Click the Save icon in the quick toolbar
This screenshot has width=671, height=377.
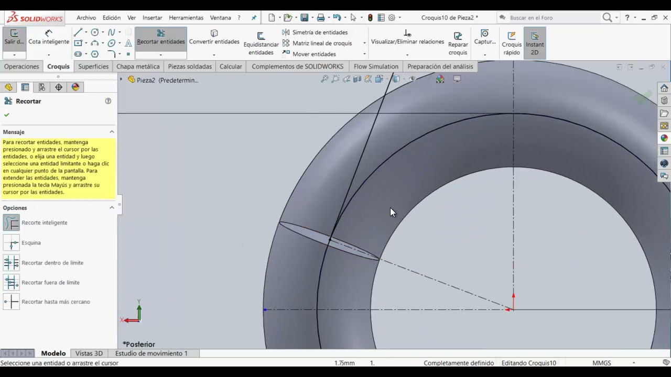304,18
